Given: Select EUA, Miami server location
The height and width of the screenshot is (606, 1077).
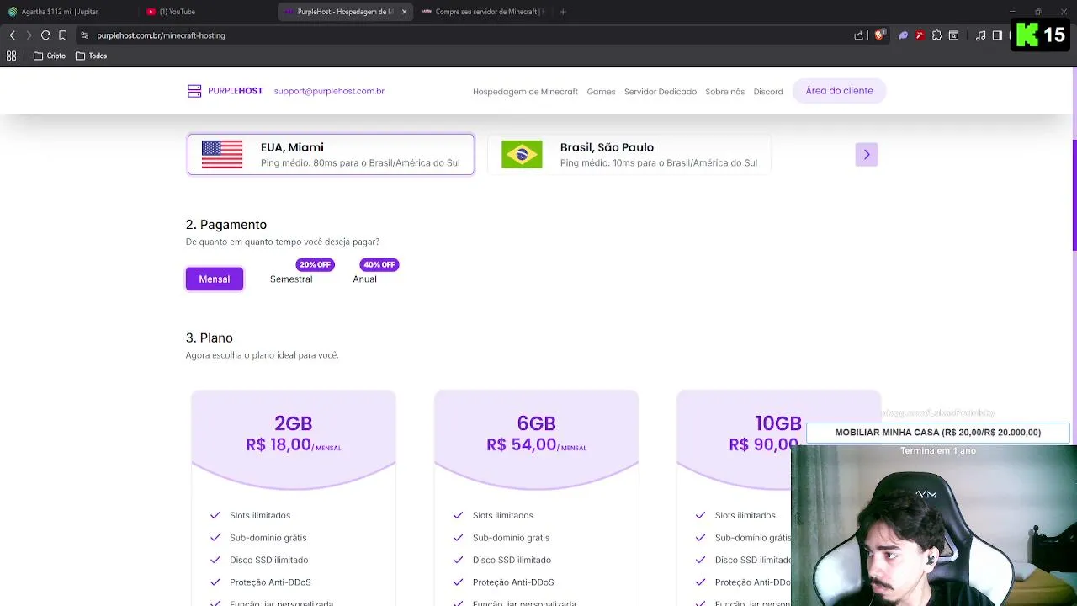Looking at the screenshot, I should point(331,154).
